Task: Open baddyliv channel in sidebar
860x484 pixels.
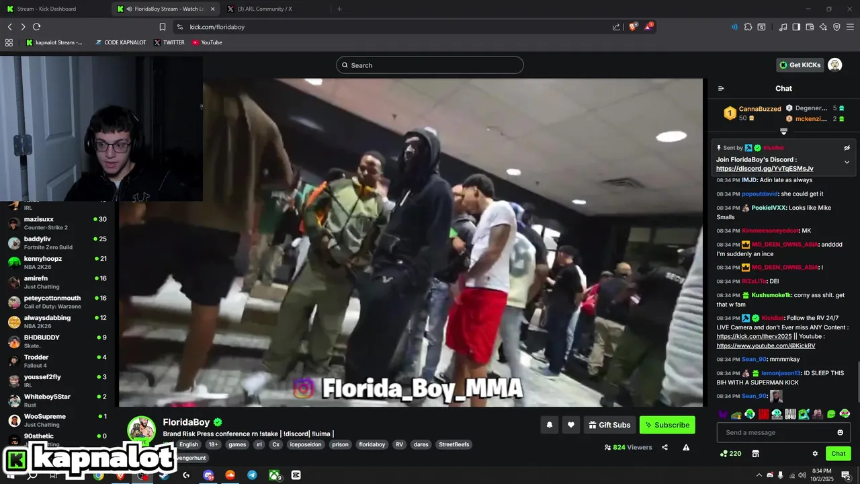Action: pos(57,243)
